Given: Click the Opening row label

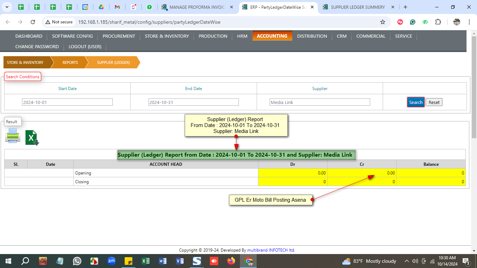Looking at the screenshot, I should tap(83, 173).
